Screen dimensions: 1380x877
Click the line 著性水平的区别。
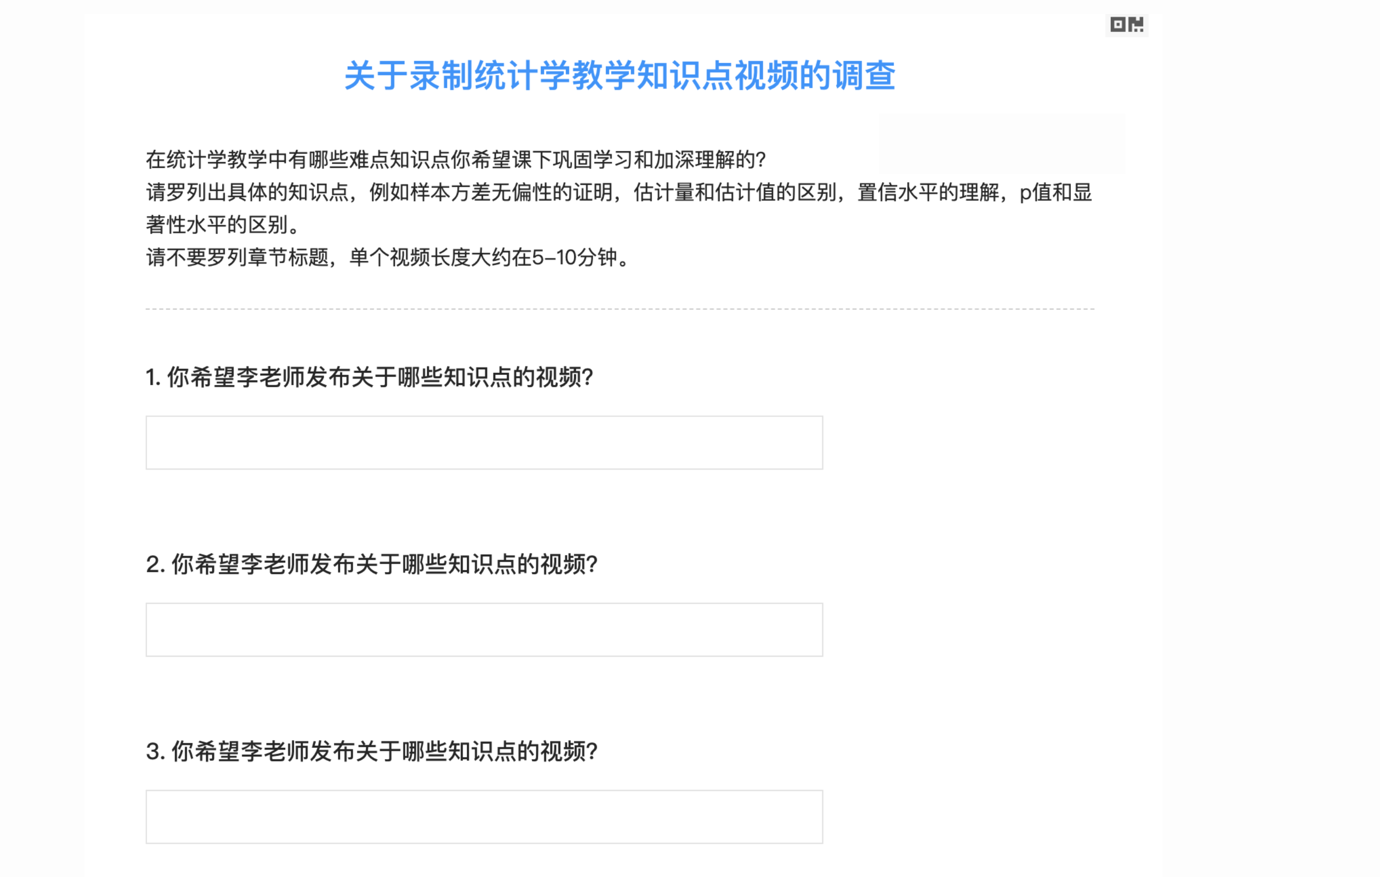tap(223, 225)
